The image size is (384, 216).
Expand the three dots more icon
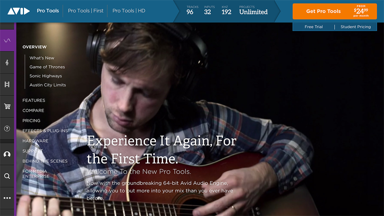click(7, 198)
